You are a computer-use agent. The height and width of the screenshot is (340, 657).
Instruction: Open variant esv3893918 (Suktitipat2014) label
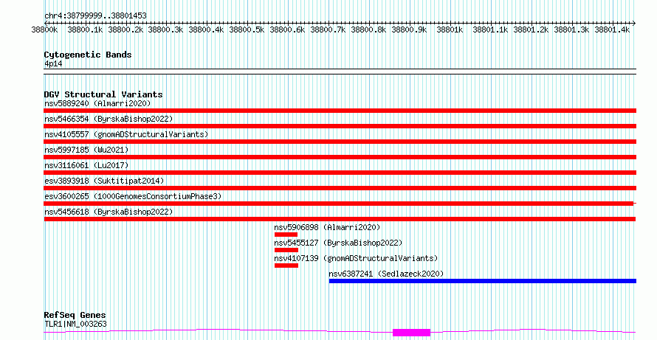click(104, 181)
